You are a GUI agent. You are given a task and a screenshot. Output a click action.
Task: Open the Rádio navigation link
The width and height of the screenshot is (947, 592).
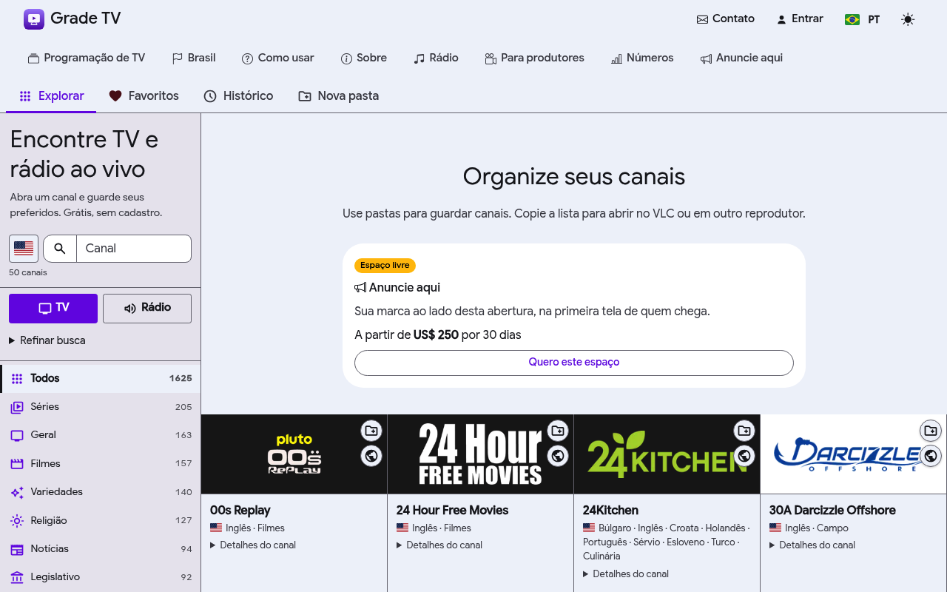coord(437,58)
